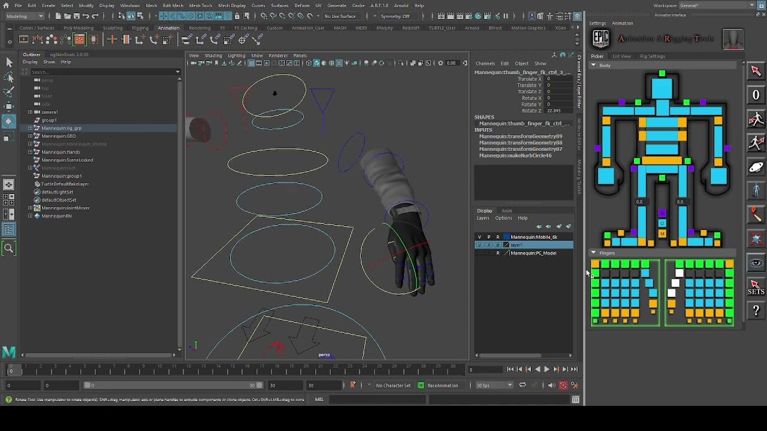Click the zero-out pose icon in ART panel
767x431 pixels.
click(756, 95)
